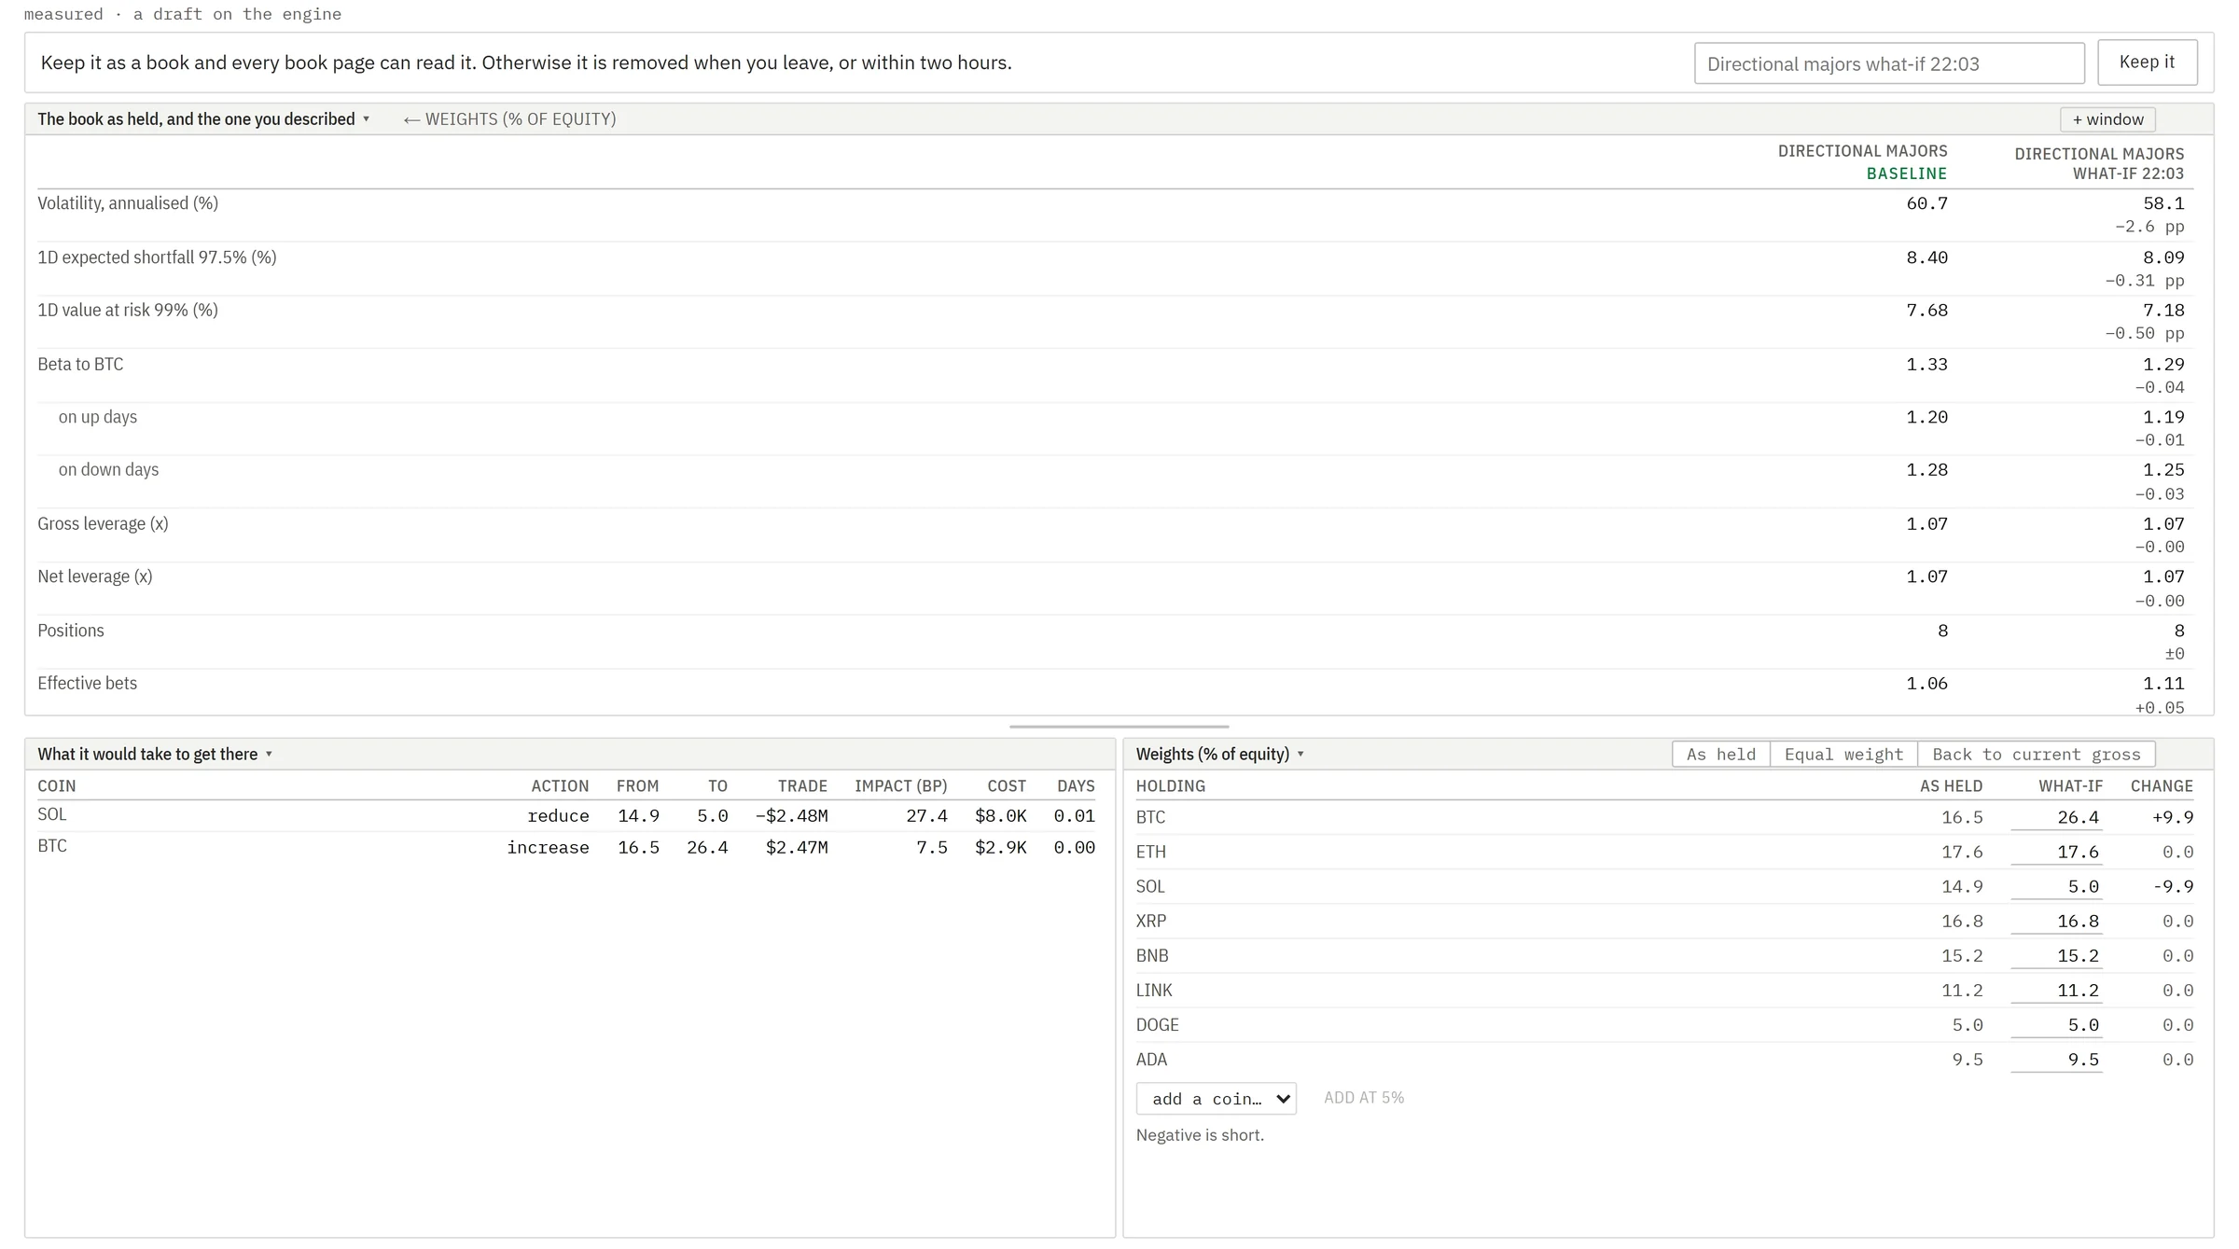Click the 58.1 what-if volatility value
The image size is (2239, 1249).
pos(2163,203)
